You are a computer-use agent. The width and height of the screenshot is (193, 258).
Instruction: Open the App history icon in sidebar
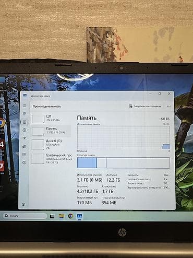coord(25,130)
